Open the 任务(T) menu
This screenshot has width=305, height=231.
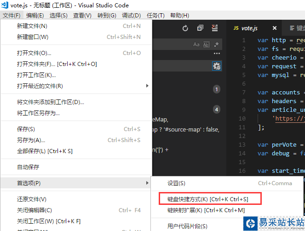(x=155, y=15)
